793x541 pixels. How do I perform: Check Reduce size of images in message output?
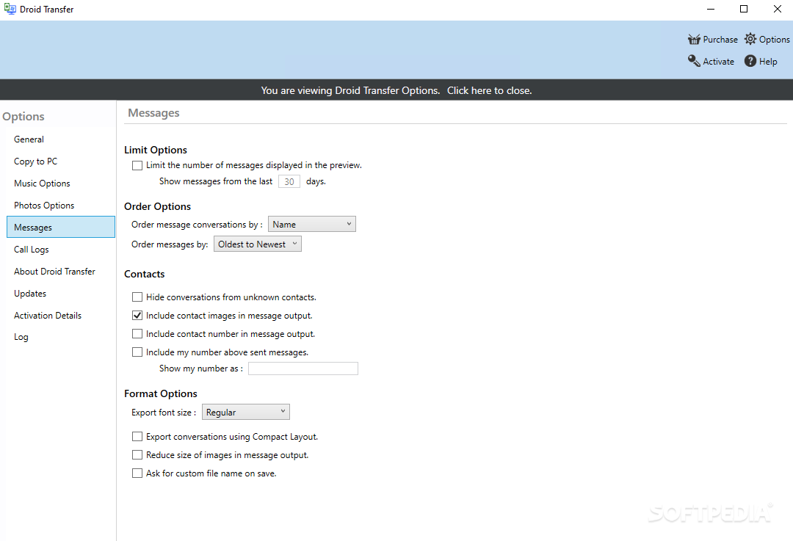tap(137, 454)
